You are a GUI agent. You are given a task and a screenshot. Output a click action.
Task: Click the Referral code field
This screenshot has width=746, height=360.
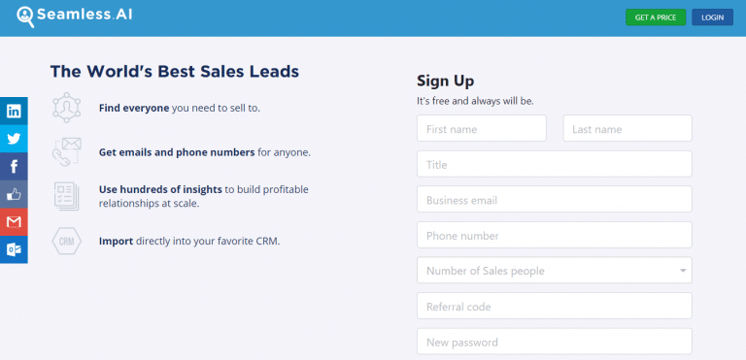(x=555, y=306)
